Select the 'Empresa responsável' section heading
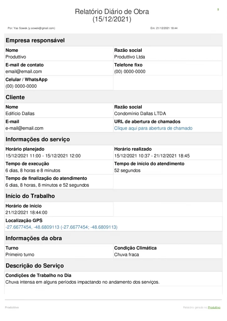 pyautogui.click(x=35, y=40)
